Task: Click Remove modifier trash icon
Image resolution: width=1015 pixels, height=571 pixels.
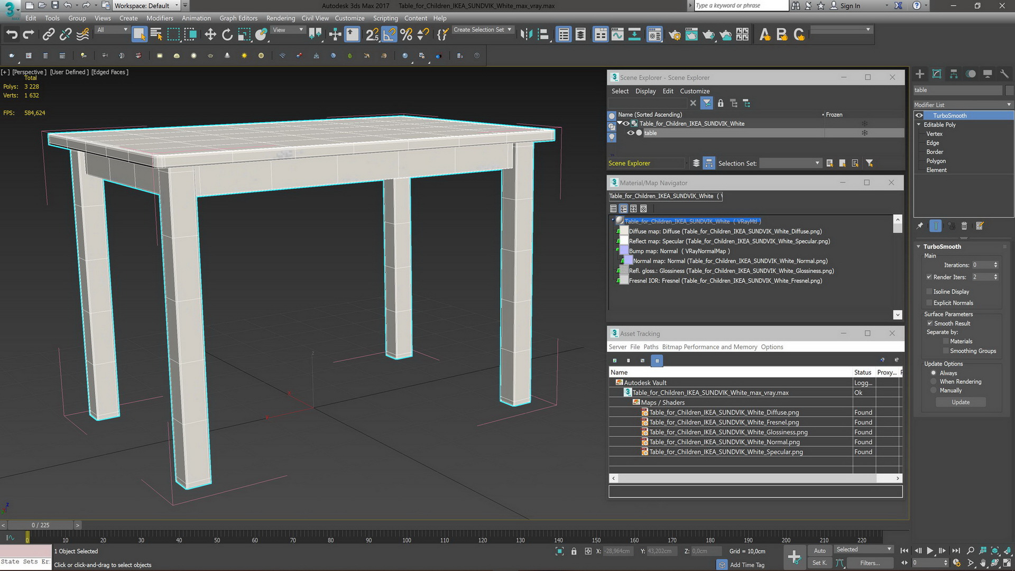Action: [964, 226]
